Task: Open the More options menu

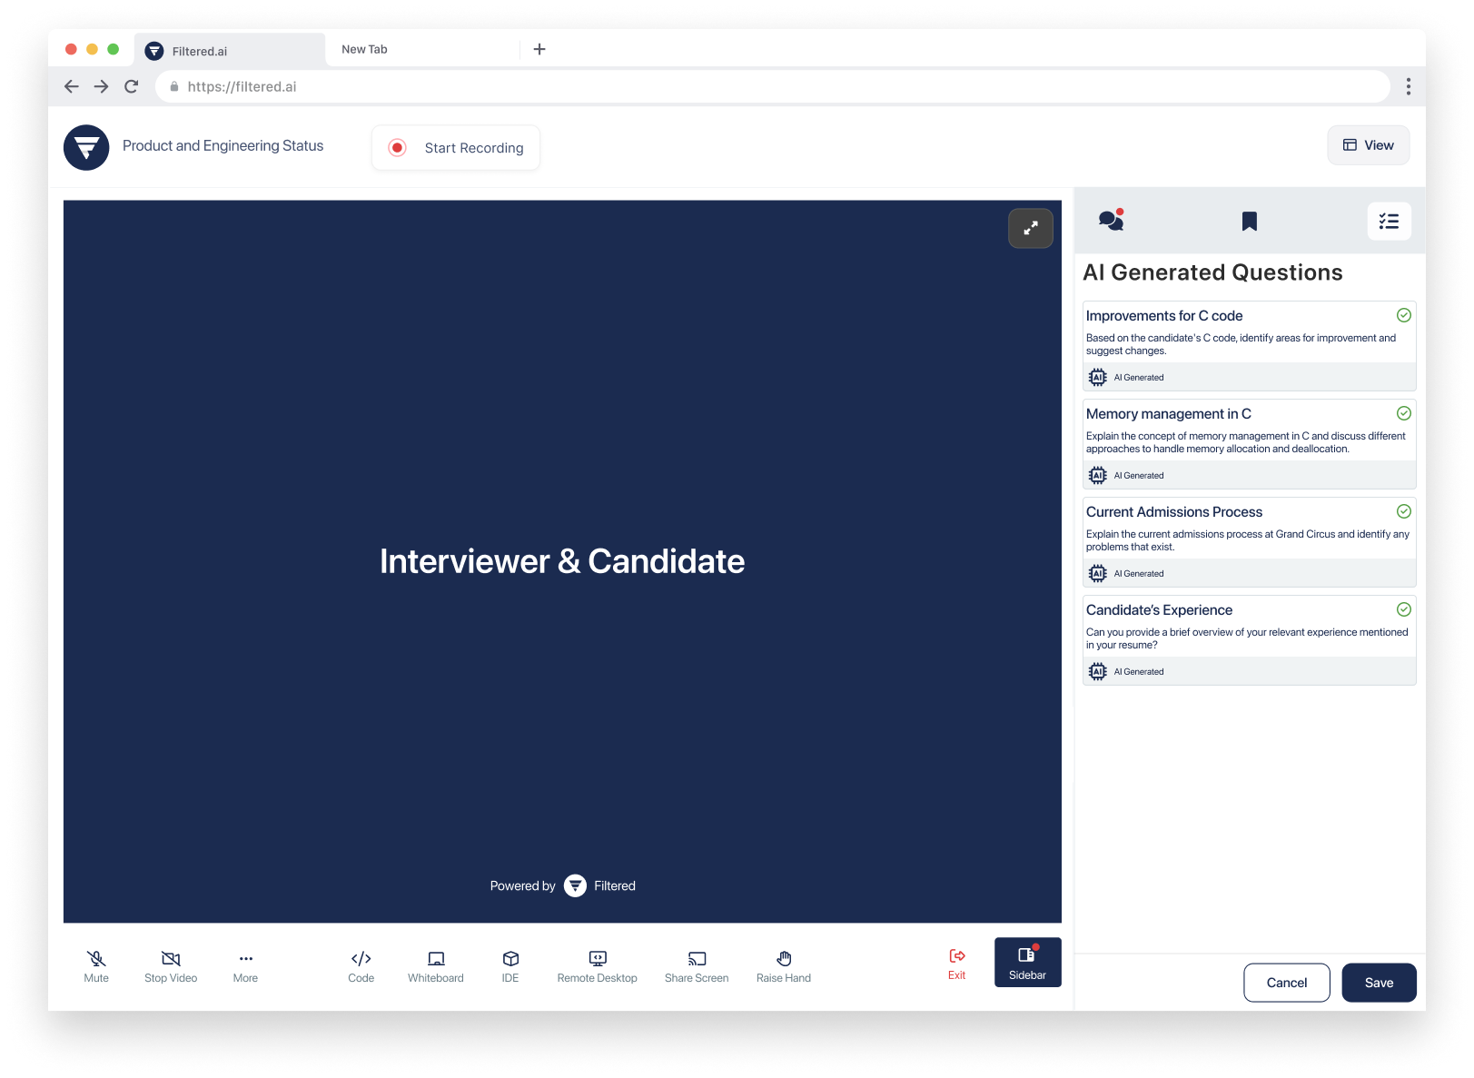Action: point(245,965)
